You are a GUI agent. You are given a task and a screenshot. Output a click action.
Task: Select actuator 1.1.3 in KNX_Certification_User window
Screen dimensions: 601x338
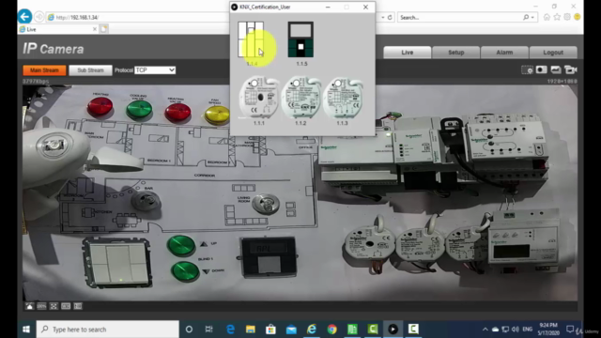(342, 98)
